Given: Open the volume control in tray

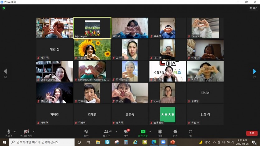Looking at the screenshot, I should [x=224, y=142].
